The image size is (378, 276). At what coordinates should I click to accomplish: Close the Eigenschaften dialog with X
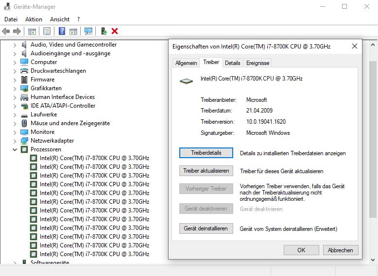pos(355,46)
